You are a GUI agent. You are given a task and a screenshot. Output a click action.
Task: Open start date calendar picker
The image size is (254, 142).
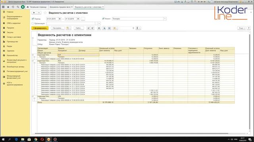pos(60,19)
